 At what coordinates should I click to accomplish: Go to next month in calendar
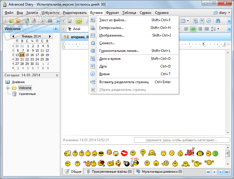[50, 36]
